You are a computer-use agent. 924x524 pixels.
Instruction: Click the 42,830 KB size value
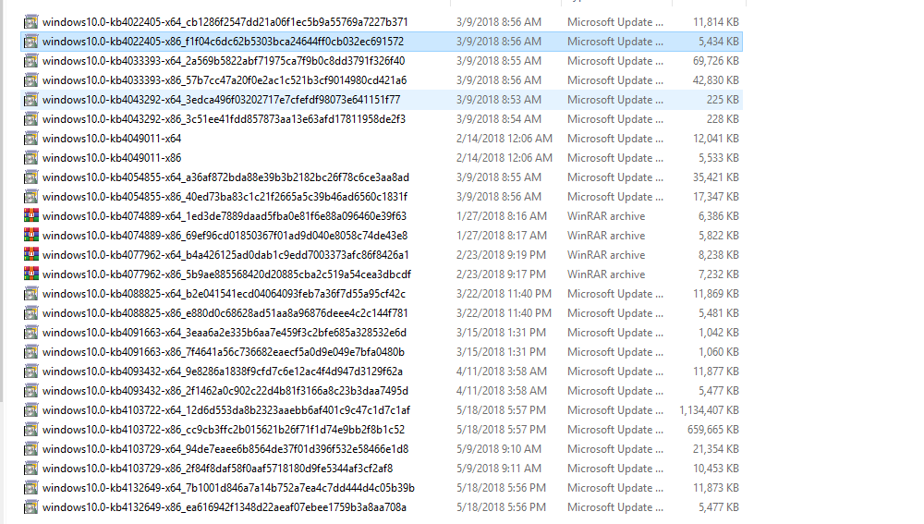click(716, 80)
